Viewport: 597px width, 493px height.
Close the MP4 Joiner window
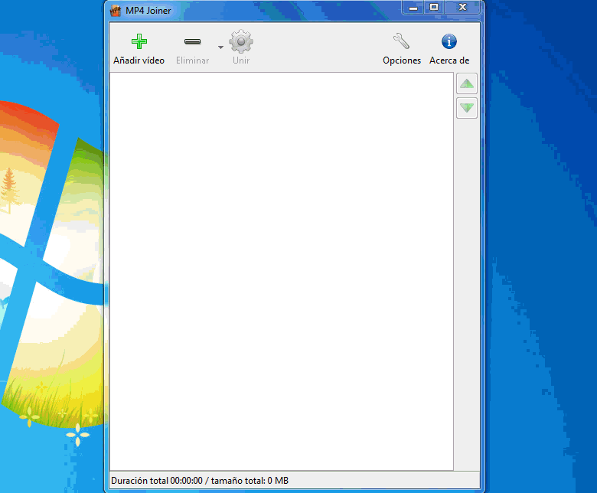pos(462,7)
